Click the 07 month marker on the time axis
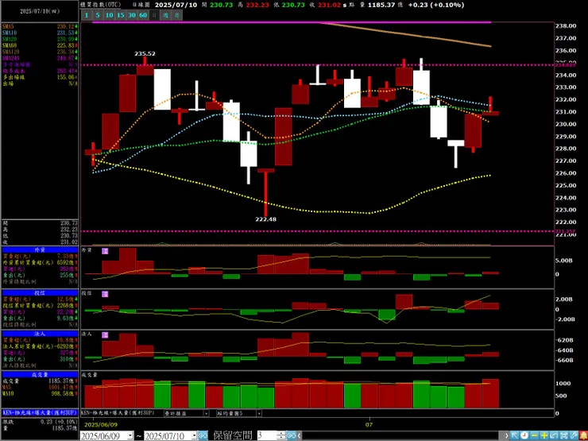 (369, 425)
